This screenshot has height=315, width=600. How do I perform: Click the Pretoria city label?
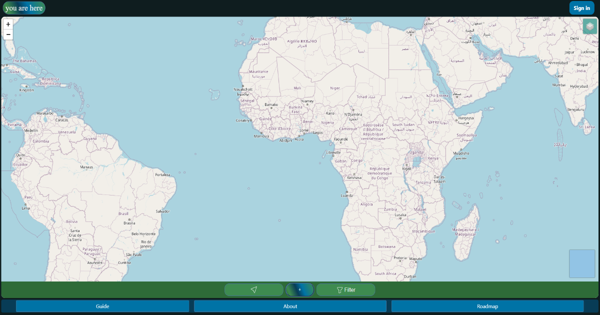[400, 258]
